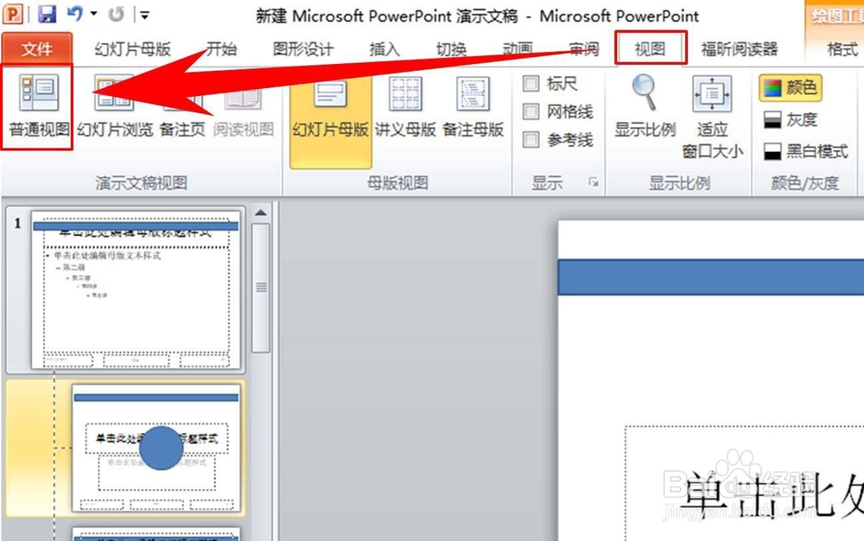Open the Show (显示) group dialog launcher
The image size is (864, 541).
click(594, 181)
